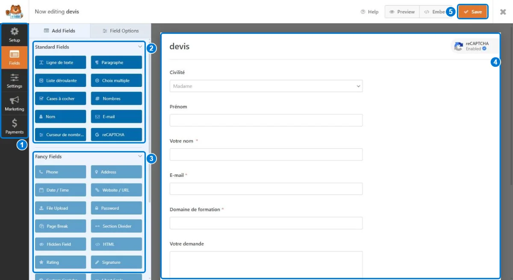Add a reCAPTCHA field

[x=116, y=134]
